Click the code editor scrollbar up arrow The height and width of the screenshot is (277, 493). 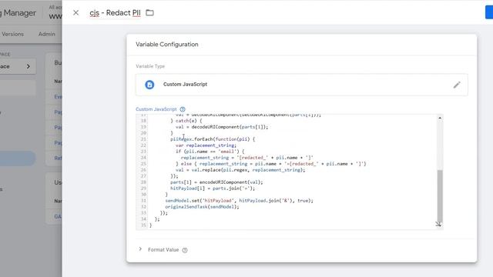(x=440, y=118)
